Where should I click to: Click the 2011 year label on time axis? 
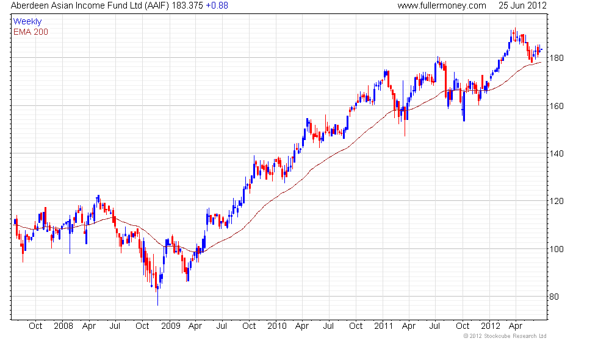(x=383, y=326)
